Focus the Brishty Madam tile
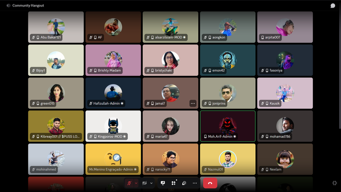Viewport: 341px width, 192px height. 113,60
